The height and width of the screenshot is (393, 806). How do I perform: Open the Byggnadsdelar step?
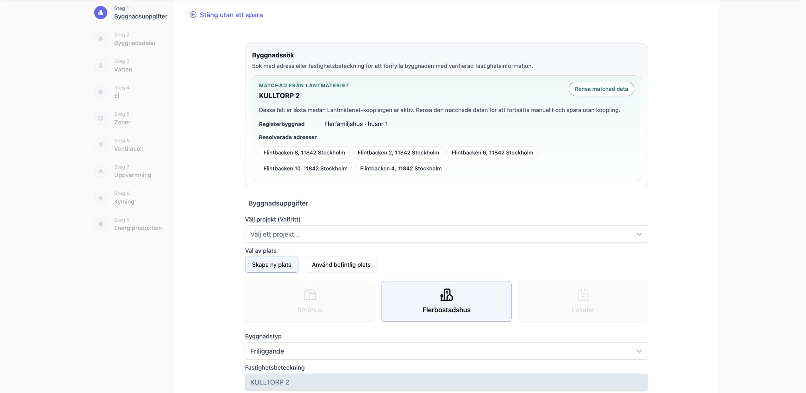pos(135,43)
